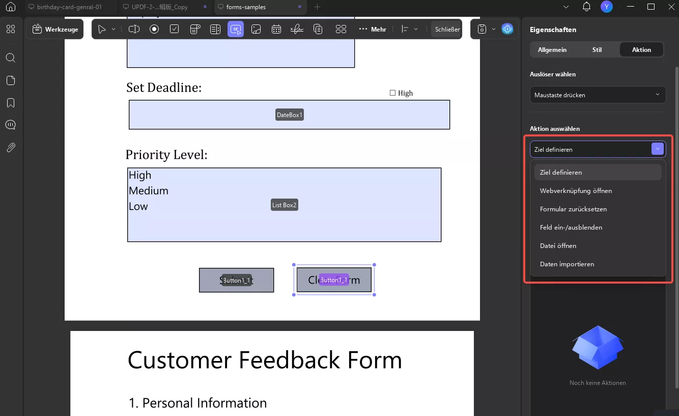This screenshot has height=416, width=679.
Task: Choose the signature field form tool
Action: pyautogui.click(x=297, y=29)
